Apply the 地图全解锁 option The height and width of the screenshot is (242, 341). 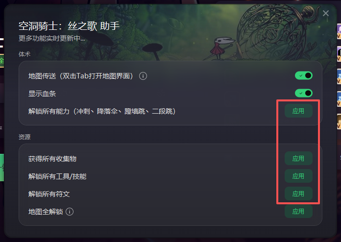coord(298,211)
